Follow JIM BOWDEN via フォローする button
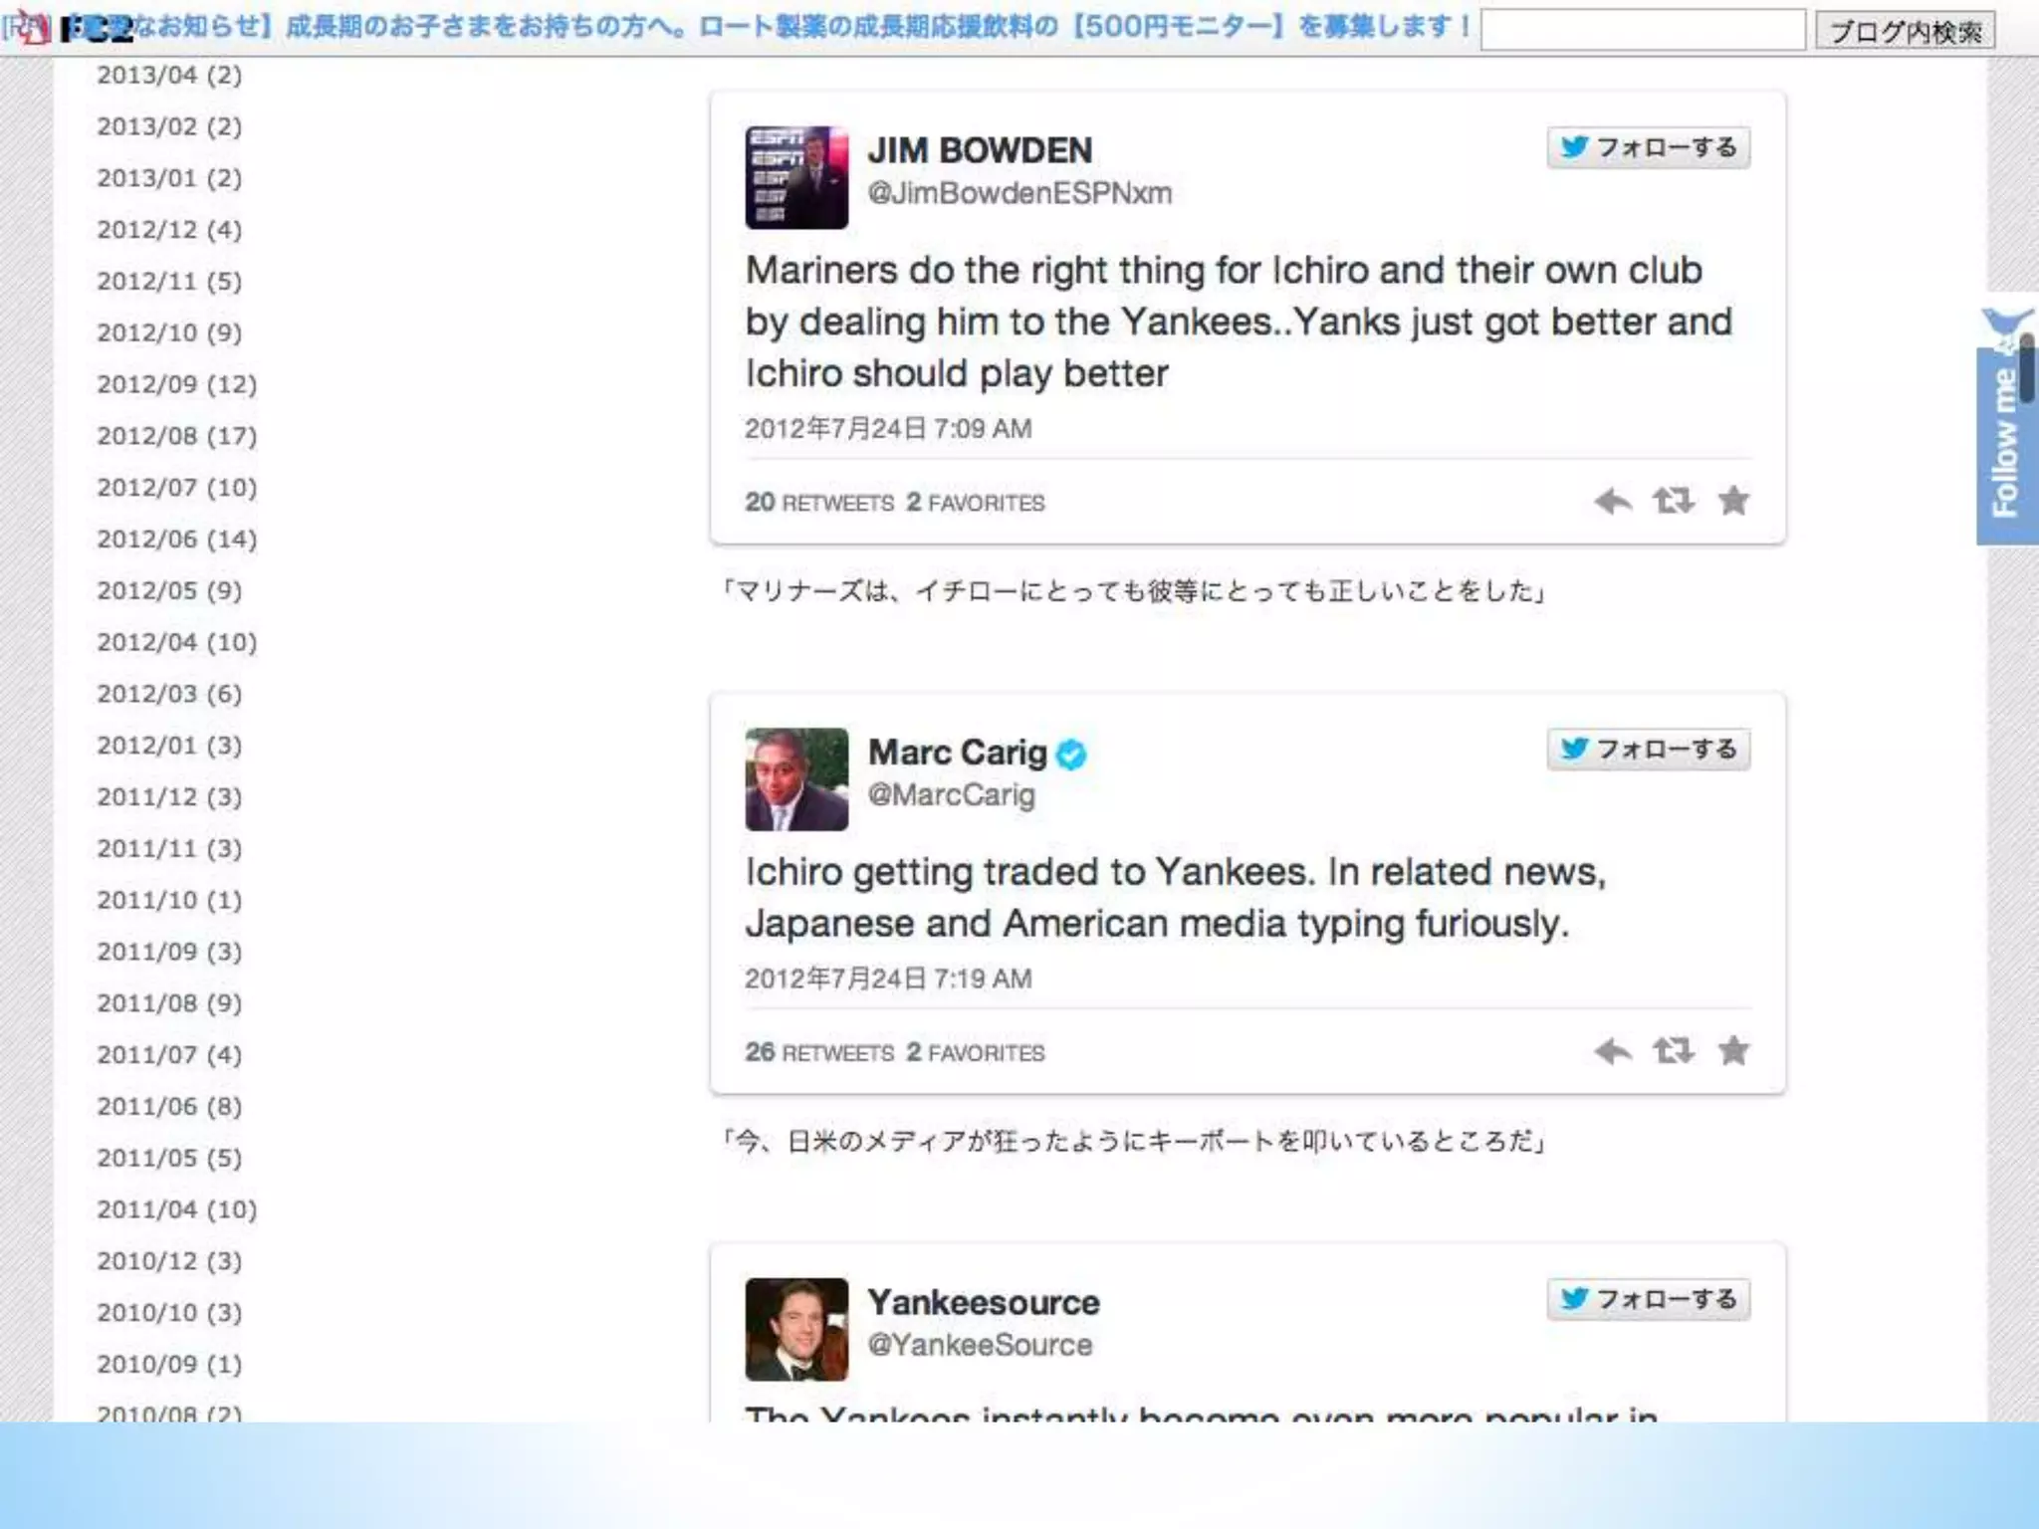 coord(1648,147)
